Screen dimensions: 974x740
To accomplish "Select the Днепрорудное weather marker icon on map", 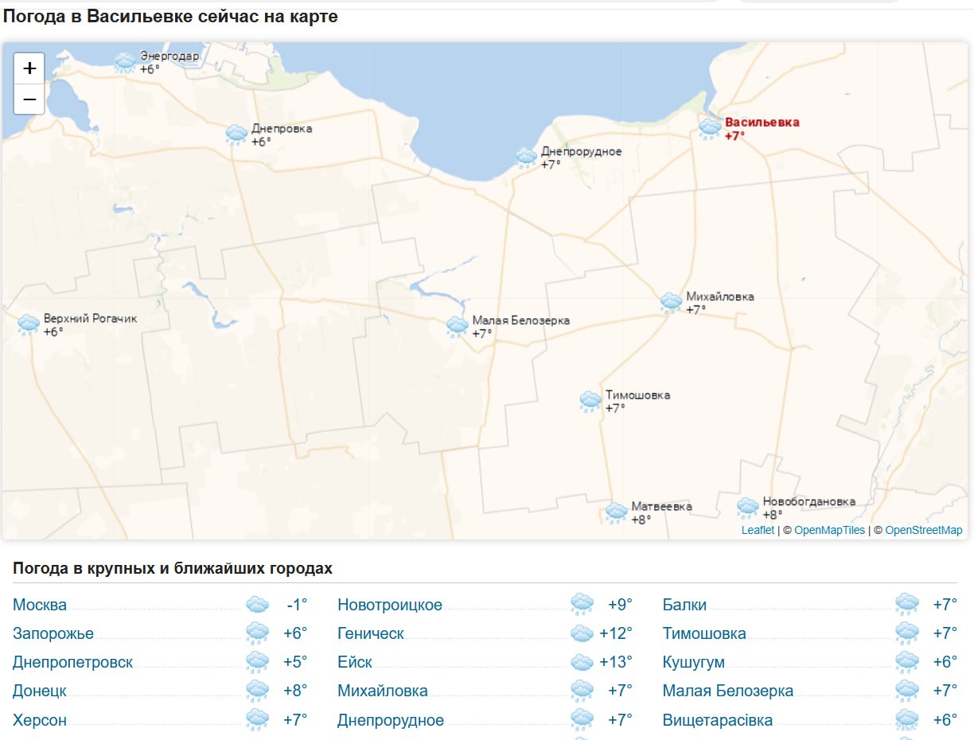I will pos(526,158).
